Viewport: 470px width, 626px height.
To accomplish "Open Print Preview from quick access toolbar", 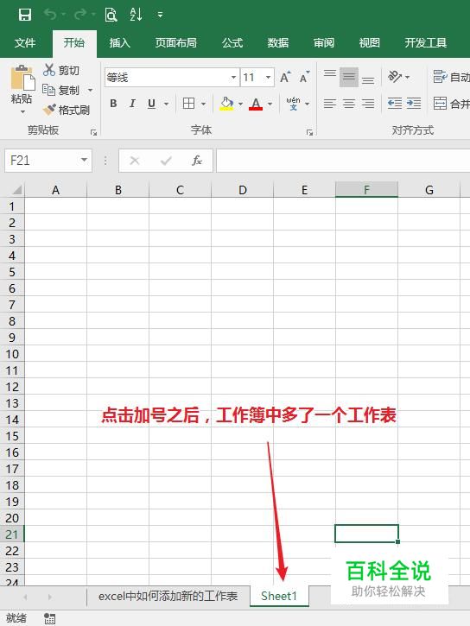I will (x=111, y=15).
